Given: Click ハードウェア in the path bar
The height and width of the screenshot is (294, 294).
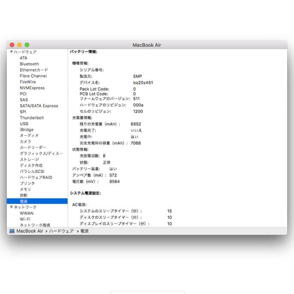Looking at the screenshot, I should pyautogui.click(x=61, y=231).
